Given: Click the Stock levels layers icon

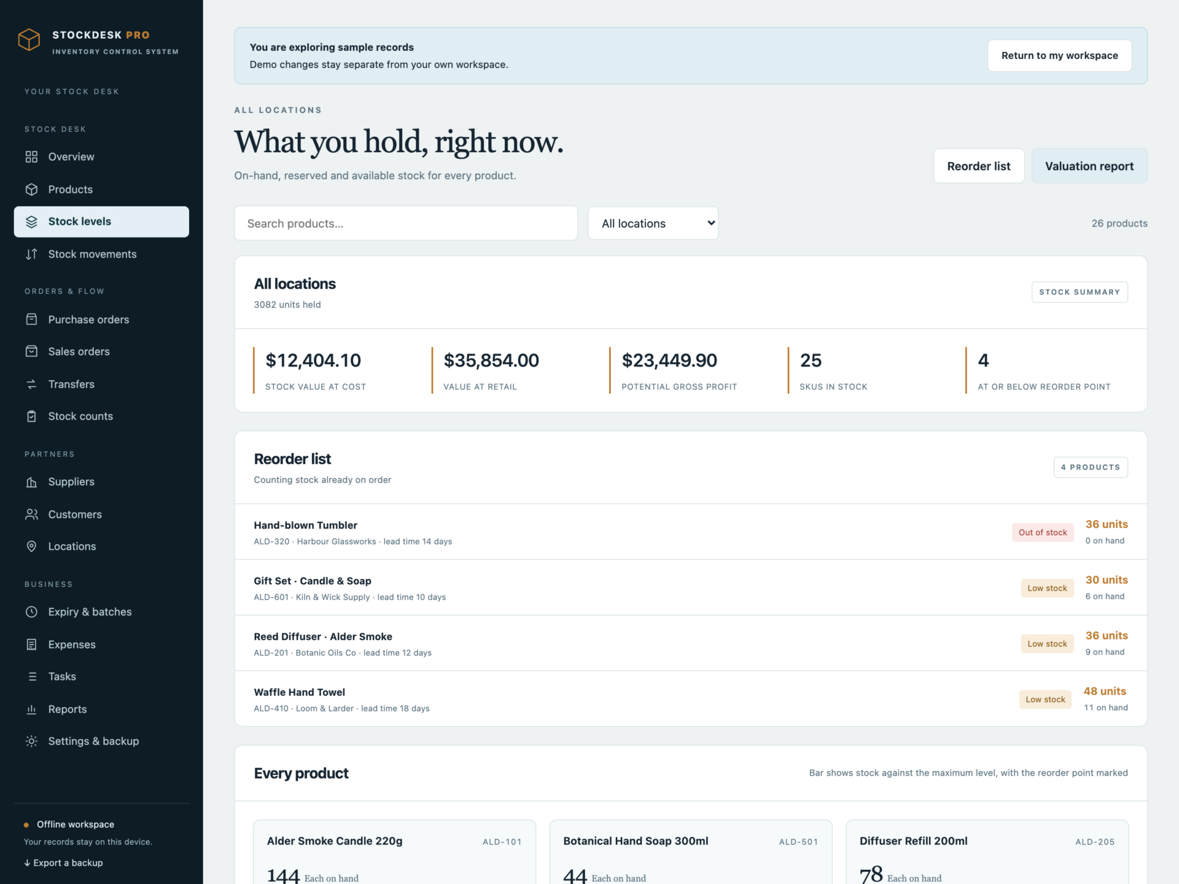Looking at the screenshot, I should (x=31, y=222).
